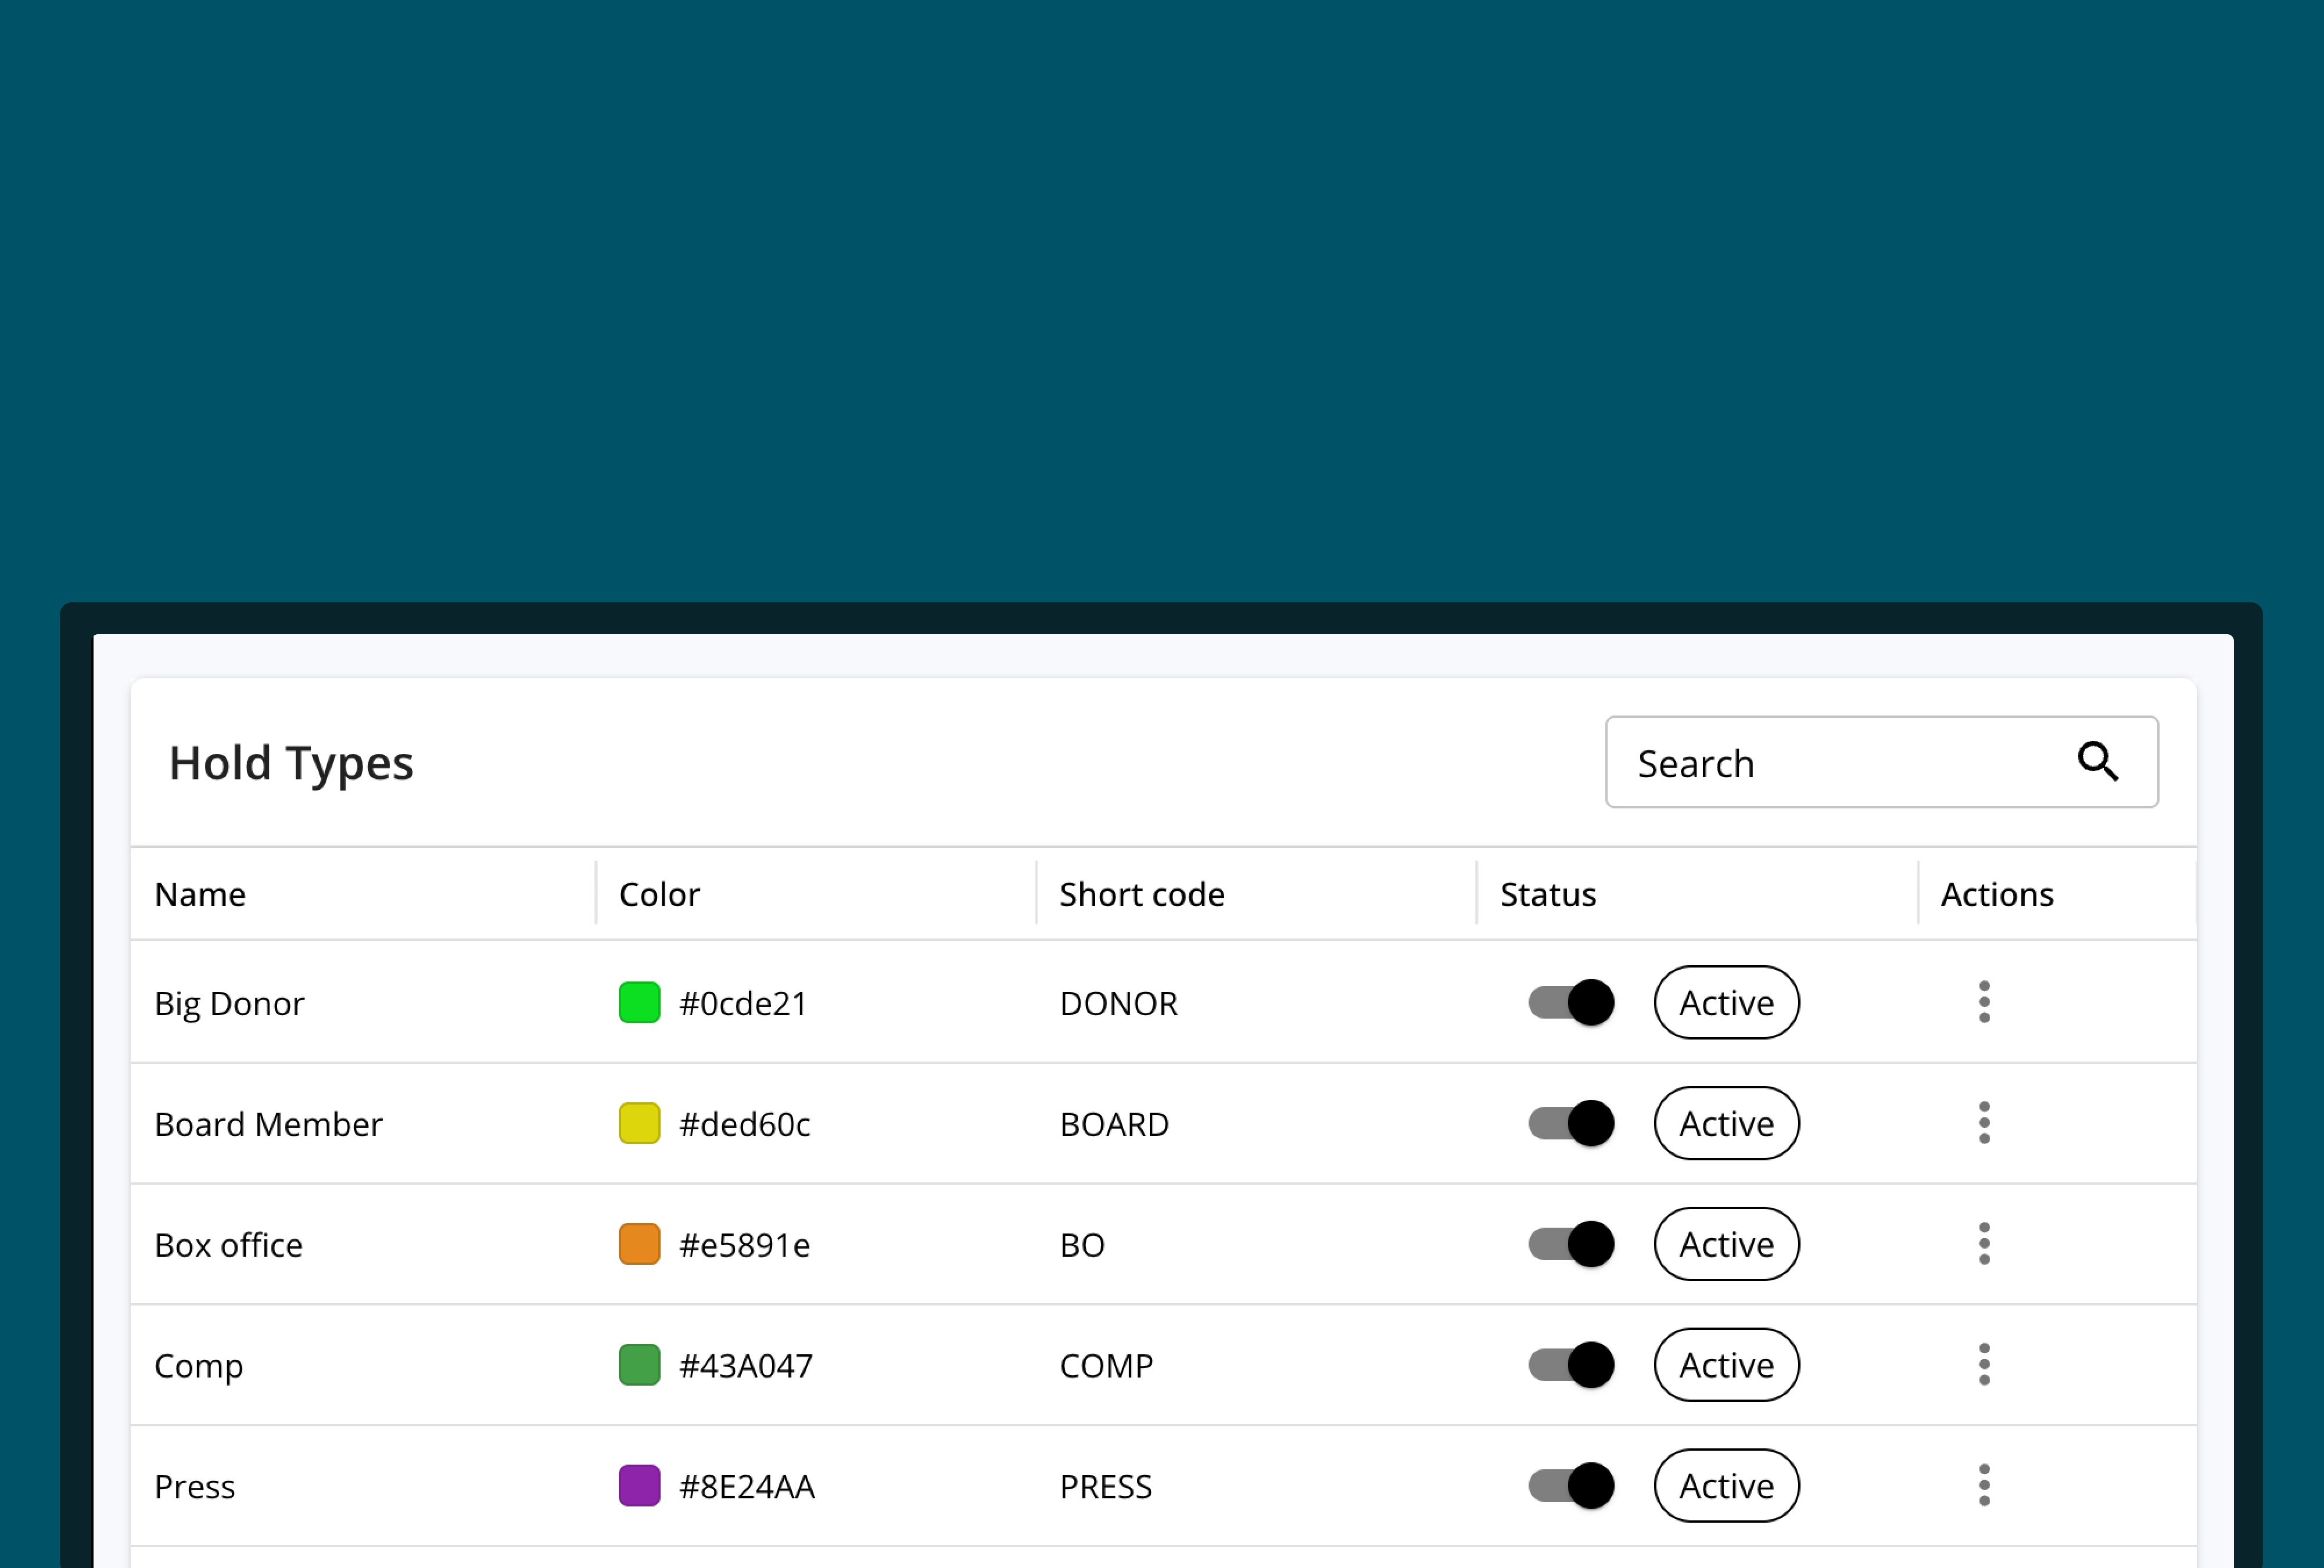The width and height of the screenshot is (2324, 1568).
Task: Select the Box office name cell
Action: click(228, 1244)
